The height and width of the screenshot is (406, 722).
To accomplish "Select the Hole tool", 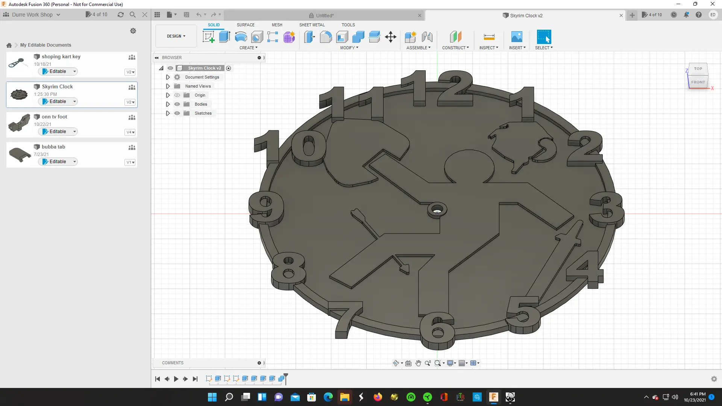I will (x=257, y=37).
